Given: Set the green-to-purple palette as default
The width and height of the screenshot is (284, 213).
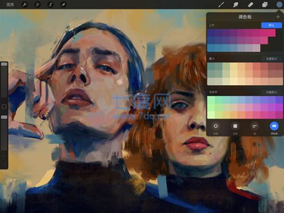Looking at the screenshot, I should tap(272, 92).
